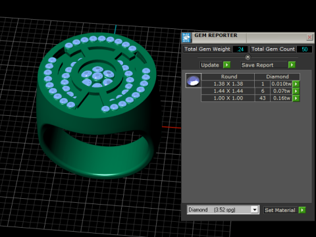Click the green arrow next to Update

tap(226, 65)
